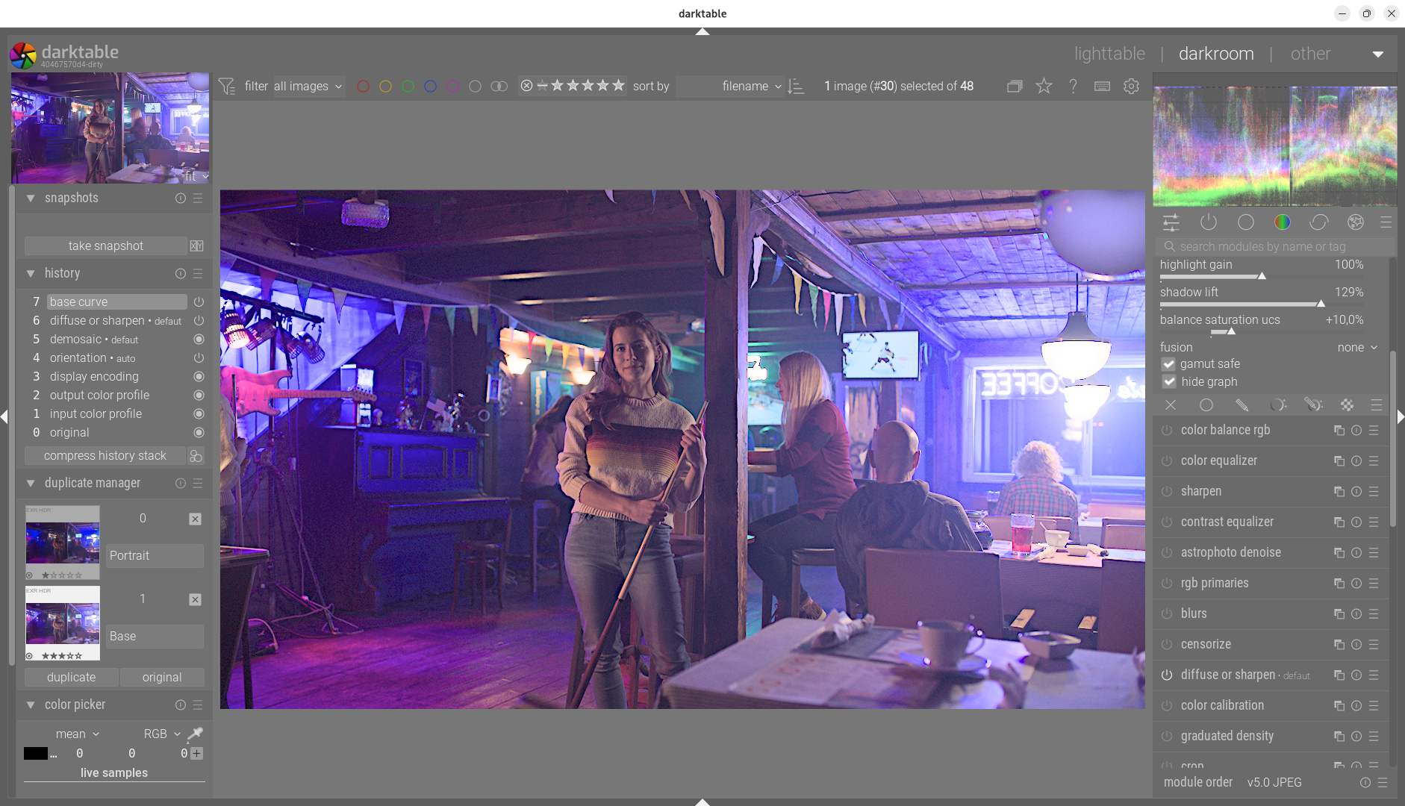Select the color module group icon

[1282, 222]
